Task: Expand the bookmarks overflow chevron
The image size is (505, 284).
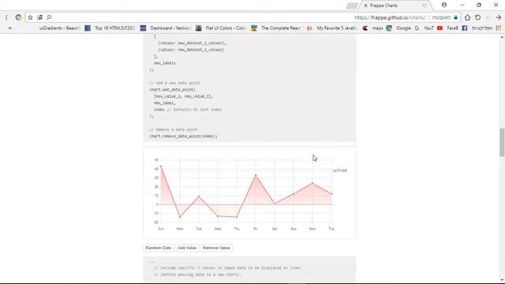Action: click(10, 28)
